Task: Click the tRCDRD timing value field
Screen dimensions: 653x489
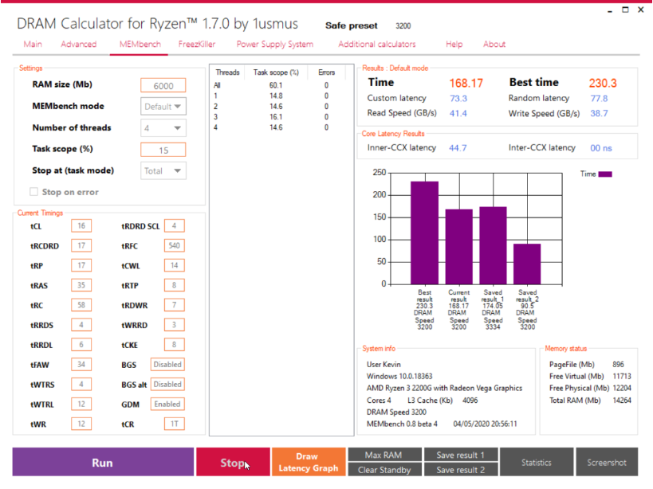Action: click(x=81, y=245)
